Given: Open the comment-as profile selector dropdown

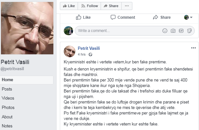Looking at the screenshot, I should click(188, 17).
